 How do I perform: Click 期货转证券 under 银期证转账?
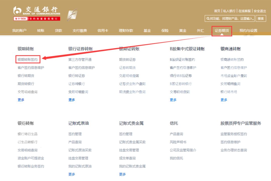[127, 59]
